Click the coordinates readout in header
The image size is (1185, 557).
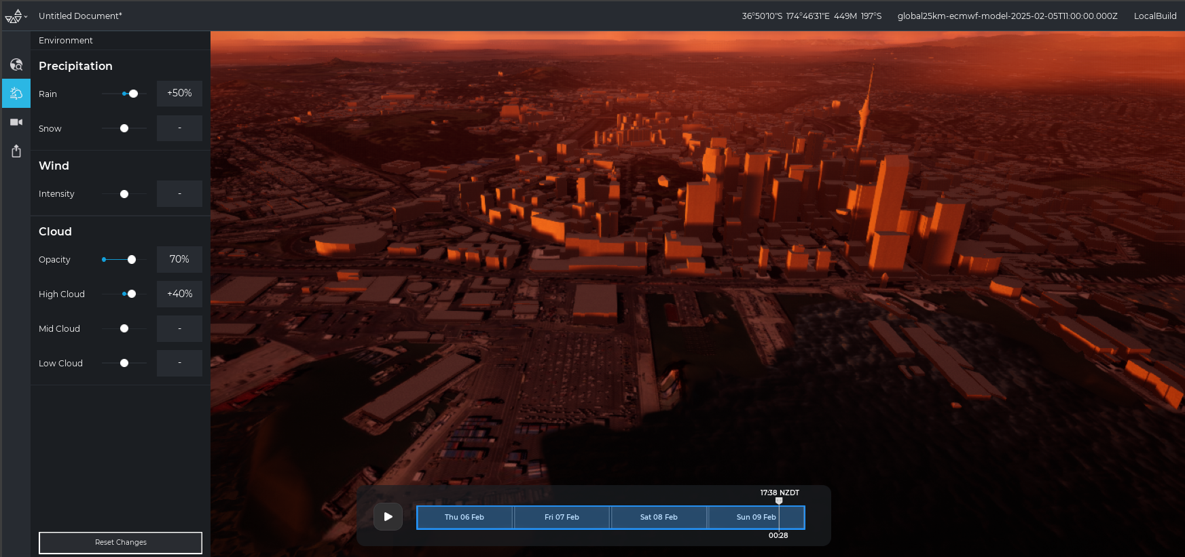coord(812,16)
